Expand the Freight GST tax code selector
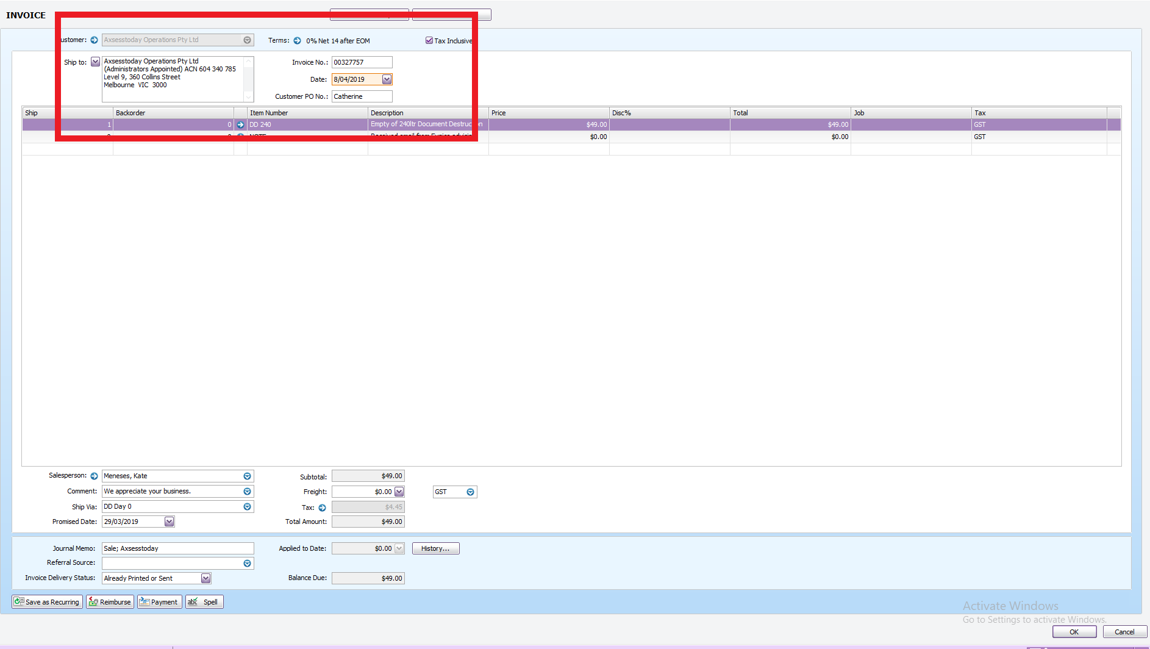Screen dimensions: 1150x649 pos(470,492)
